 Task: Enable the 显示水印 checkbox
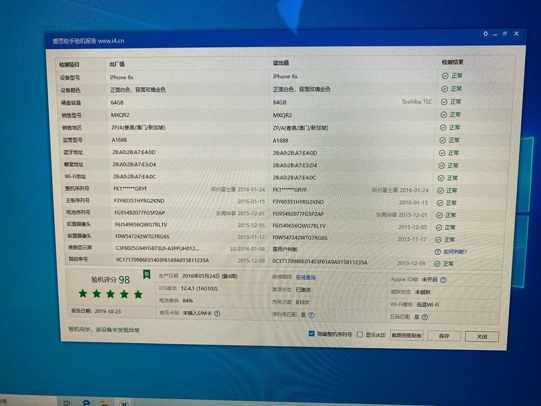[x=360, y=335]
